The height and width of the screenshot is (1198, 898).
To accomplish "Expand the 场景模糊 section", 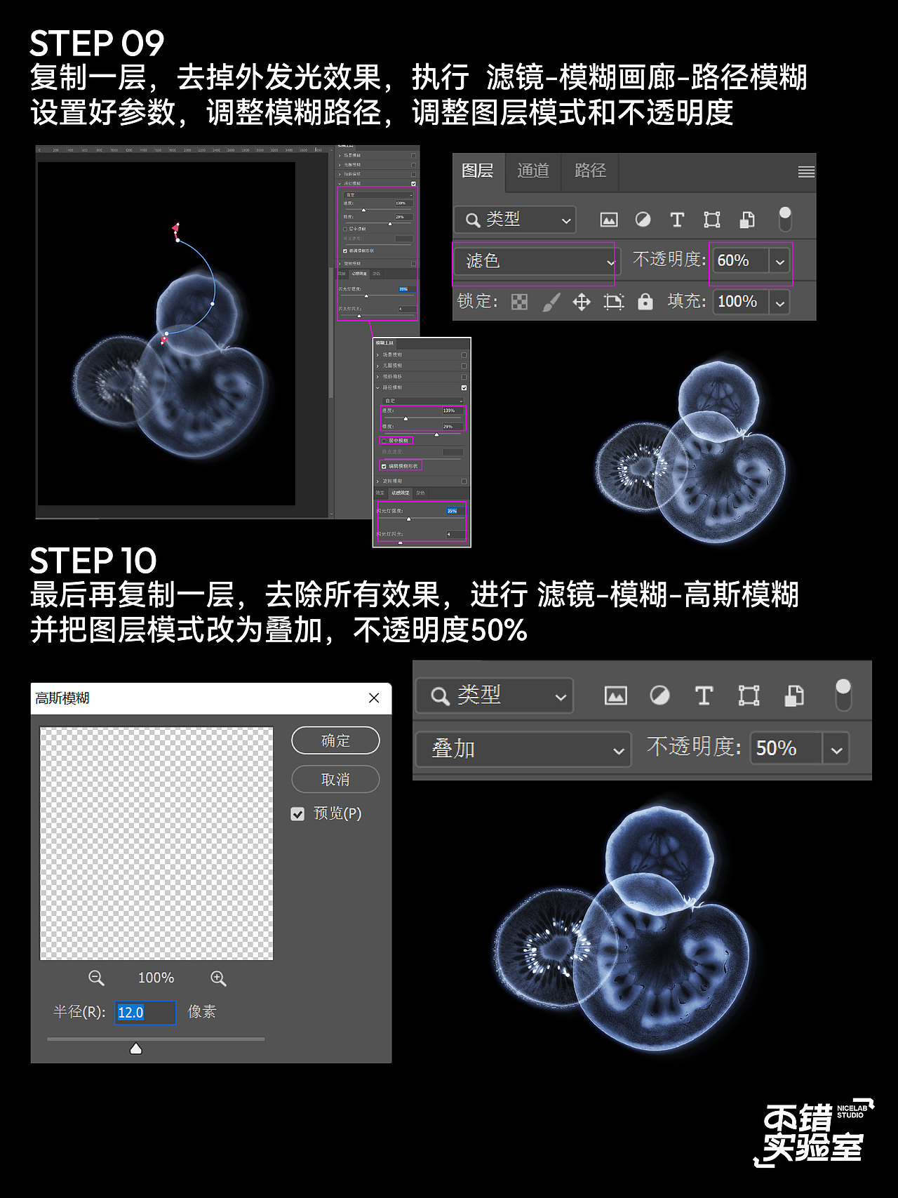I will [377, 355].
